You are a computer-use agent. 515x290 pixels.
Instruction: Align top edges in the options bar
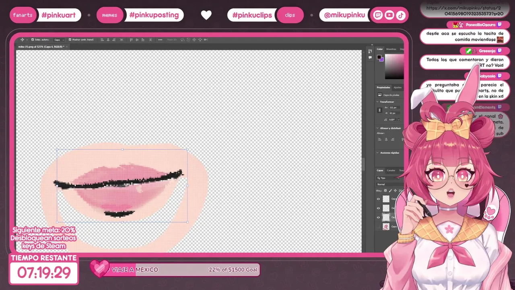[131, 39]
